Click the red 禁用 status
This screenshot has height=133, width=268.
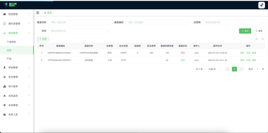point(183,53)
